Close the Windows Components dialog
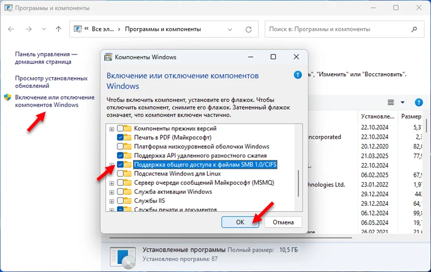Screen dimensions: 431x272 click(296, 57)
